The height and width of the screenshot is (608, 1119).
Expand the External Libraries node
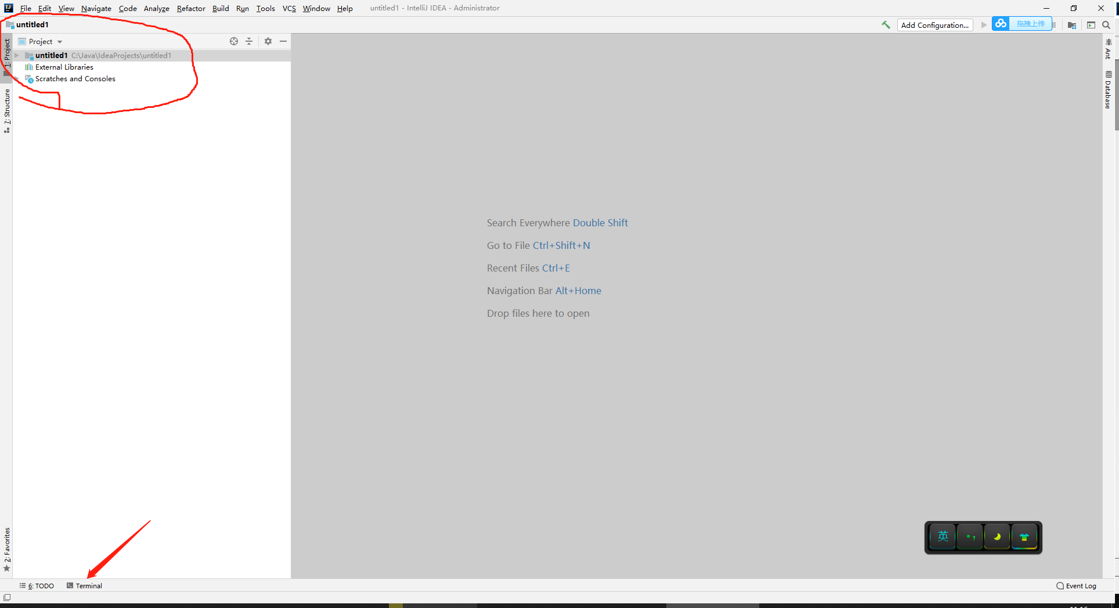(64, 67)
